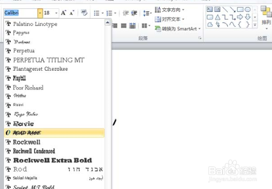272x189 pixels.
Task: Select the rectangle shape
Action: [x=240, y=9]
